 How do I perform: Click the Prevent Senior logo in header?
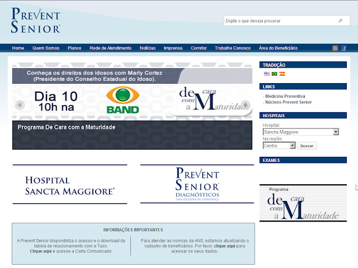[36, 20]
